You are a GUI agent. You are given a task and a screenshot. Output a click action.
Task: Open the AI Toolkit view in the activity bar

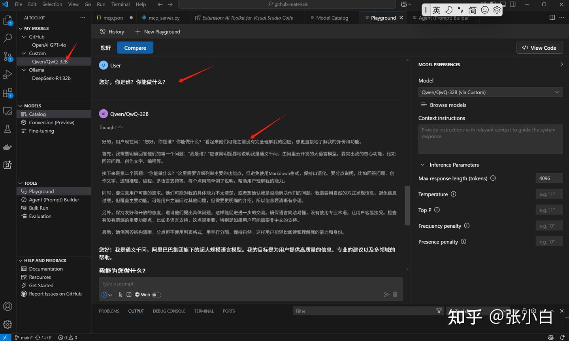[x=8, y=165]
